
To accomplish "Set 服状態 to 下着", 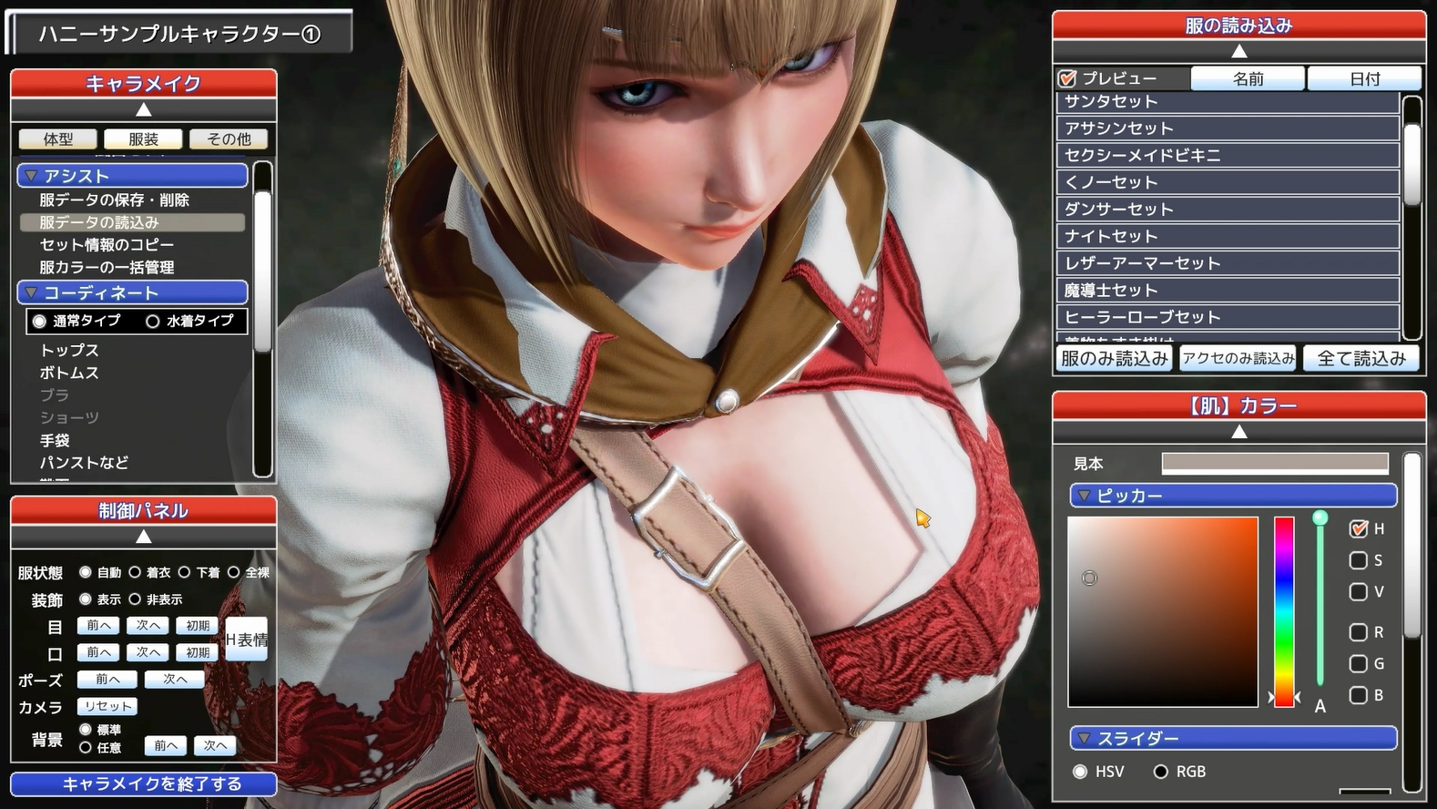I will 184,572.
